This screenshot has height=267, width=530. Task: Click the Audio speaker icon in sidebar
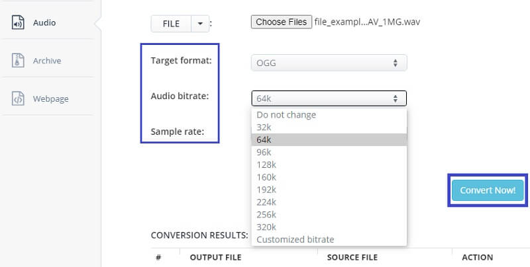[18, 22]
